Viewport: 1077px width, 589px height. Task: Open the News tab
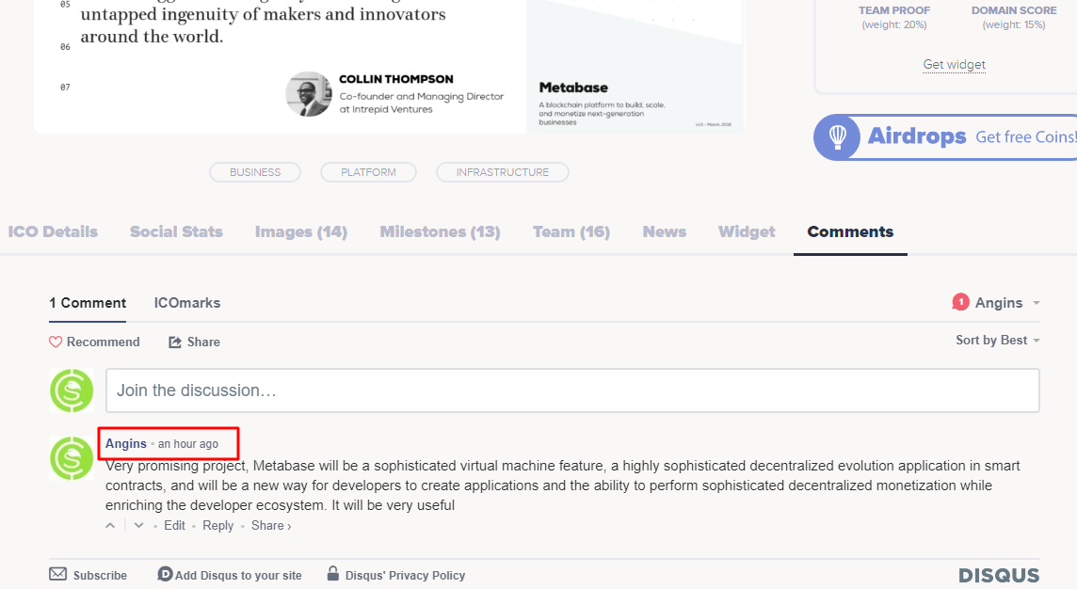click(x=665, y=232)
